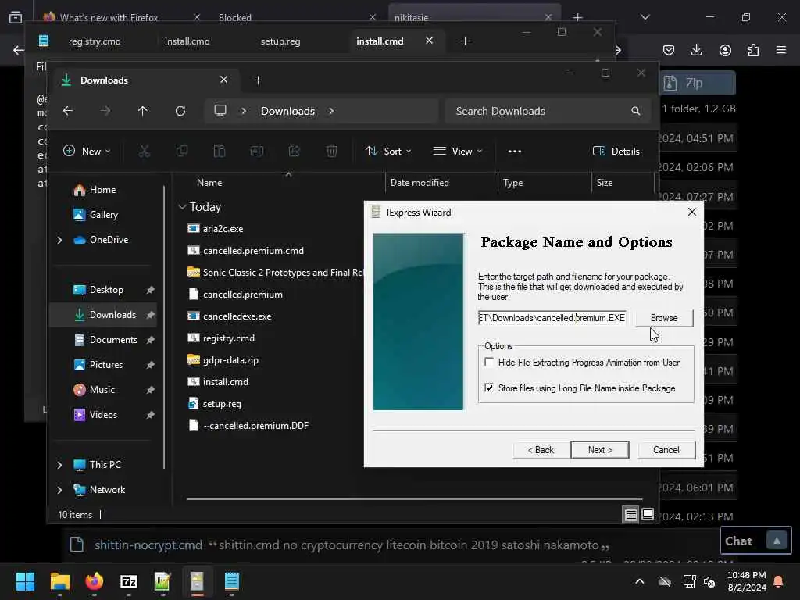Click the Copy icon in Explorer toolbar
This screenshot has width=800, height=600.
click(181, 151)
